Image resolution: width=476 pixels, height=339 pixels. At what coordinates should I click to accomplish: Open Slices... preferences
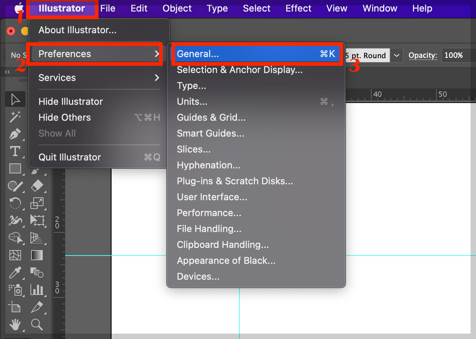[x=256, y=149]
